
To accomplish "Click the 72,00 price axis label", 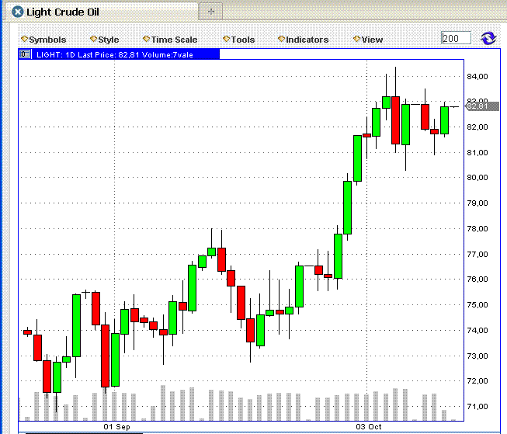I will pos(477,381).
